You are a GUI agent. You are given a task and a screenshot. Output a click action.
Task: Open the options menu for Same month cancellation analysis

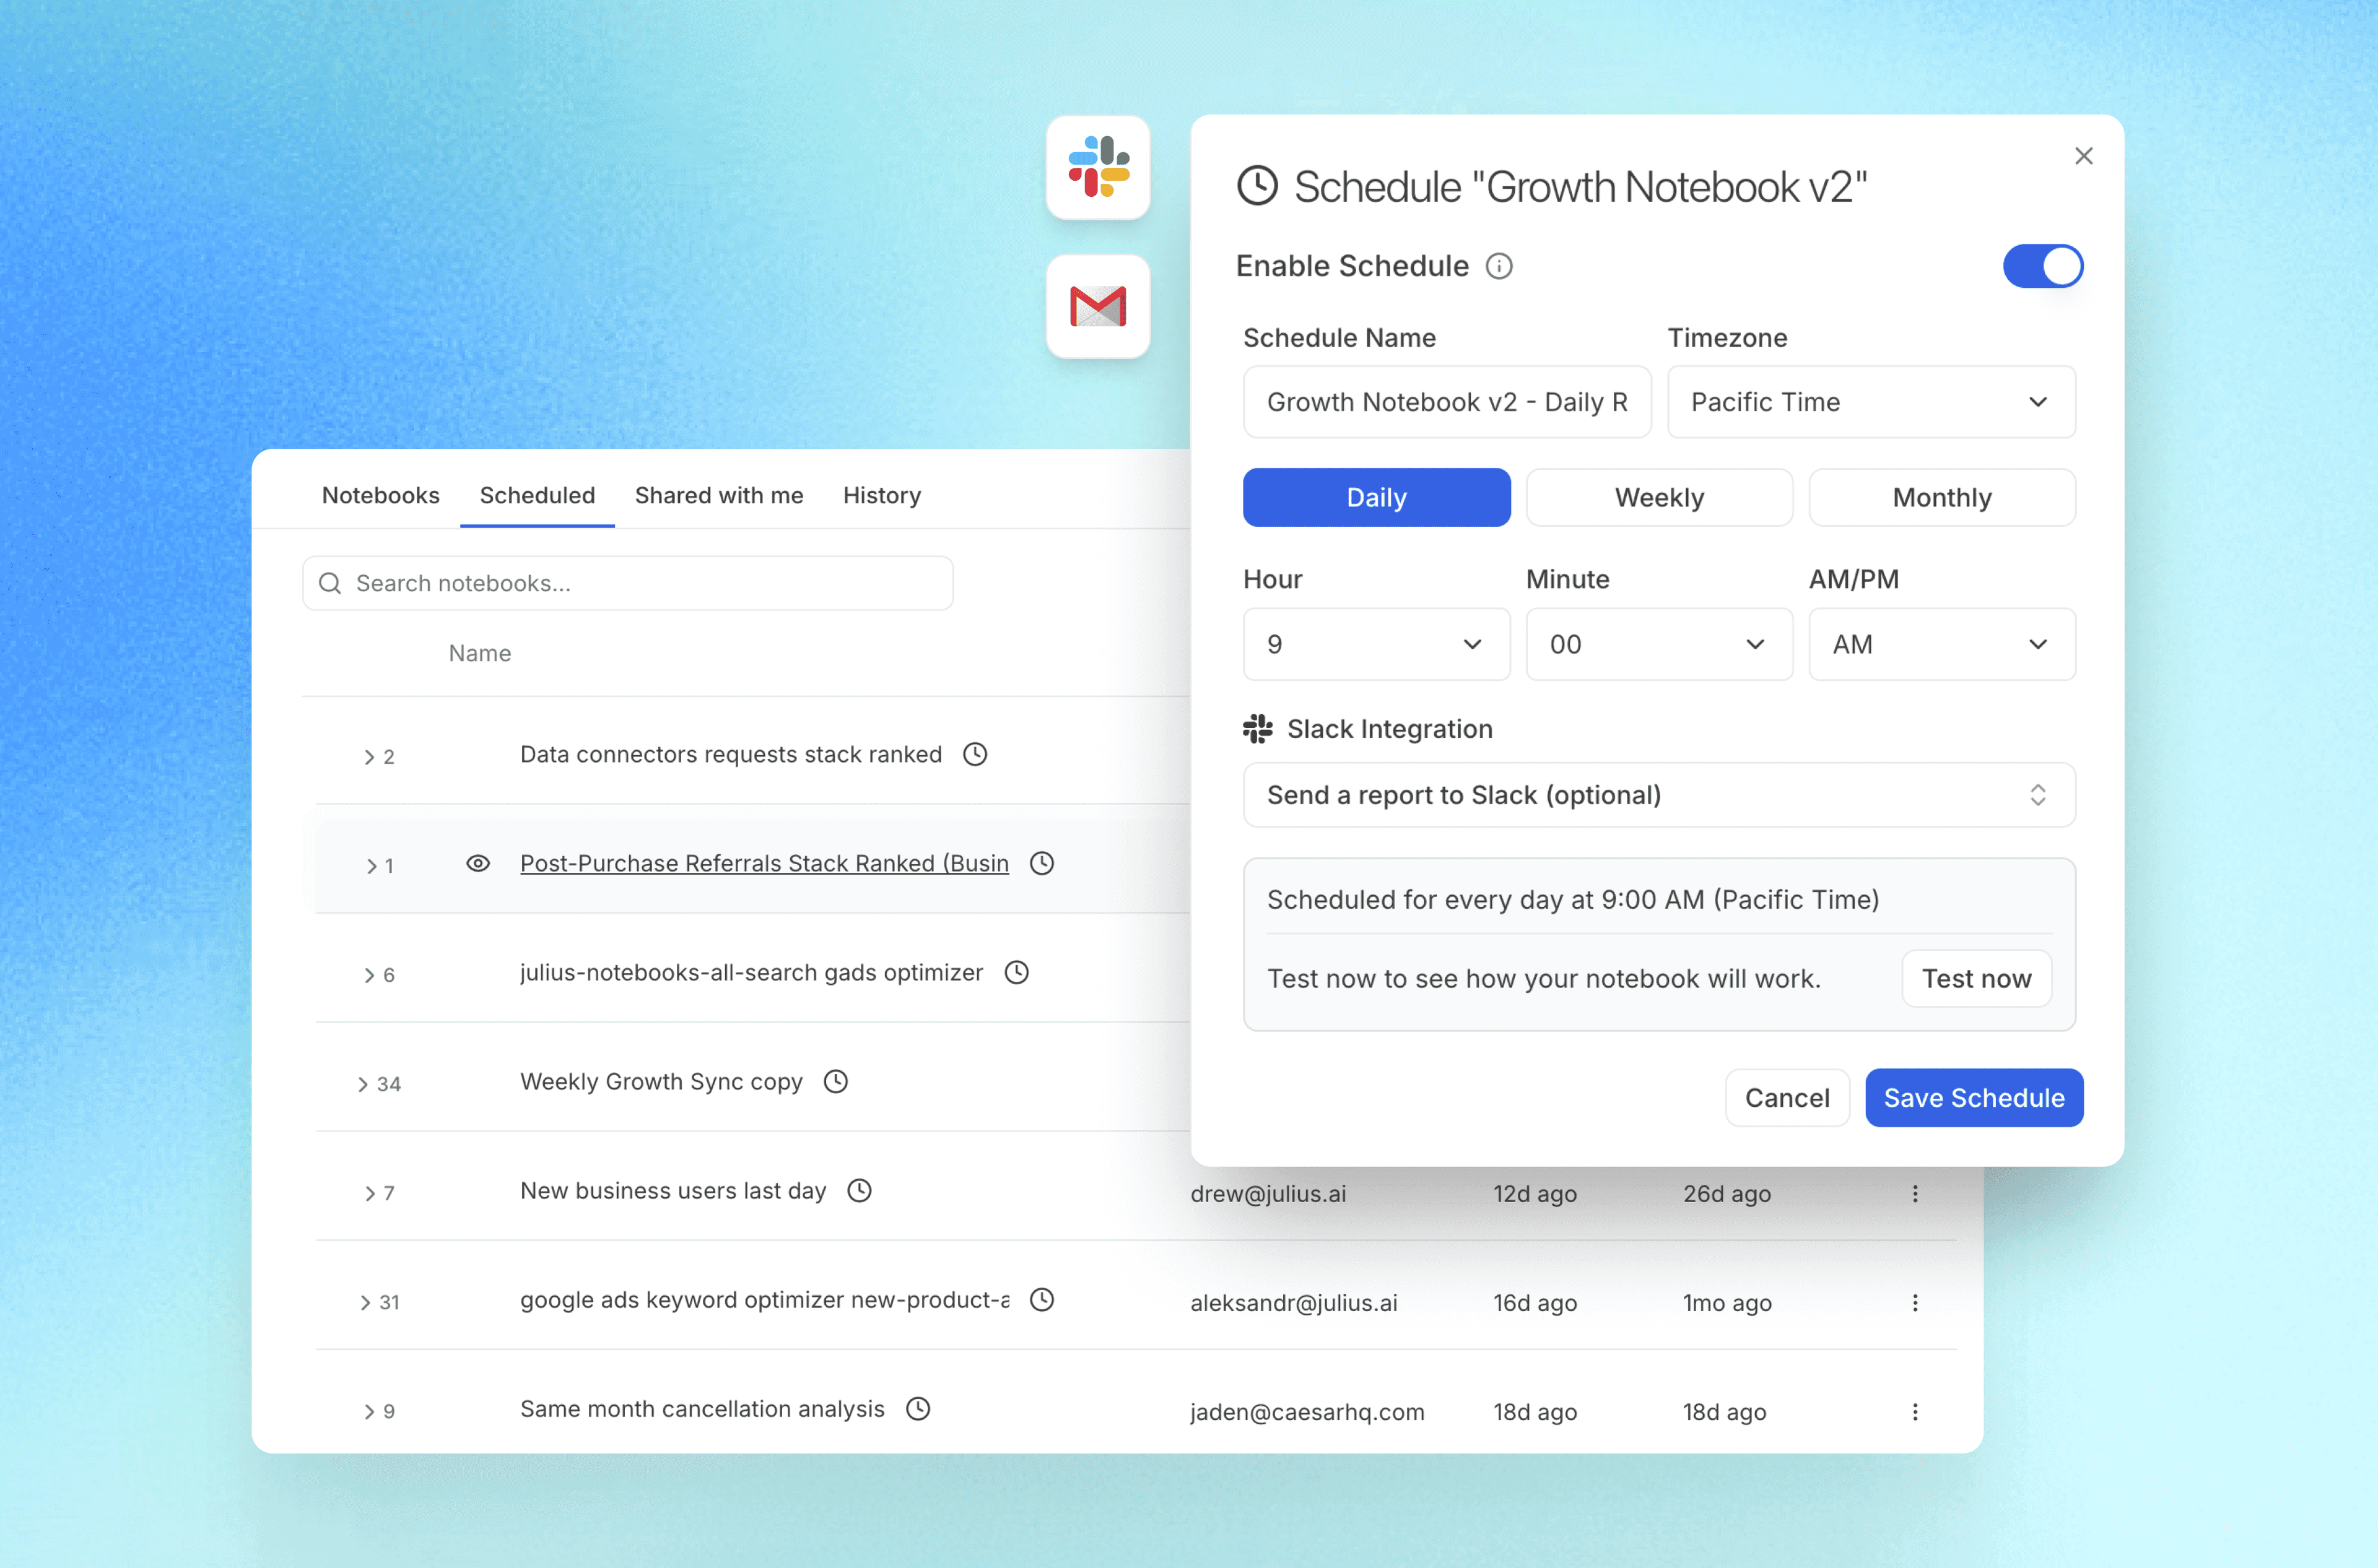point(1916,1411)
